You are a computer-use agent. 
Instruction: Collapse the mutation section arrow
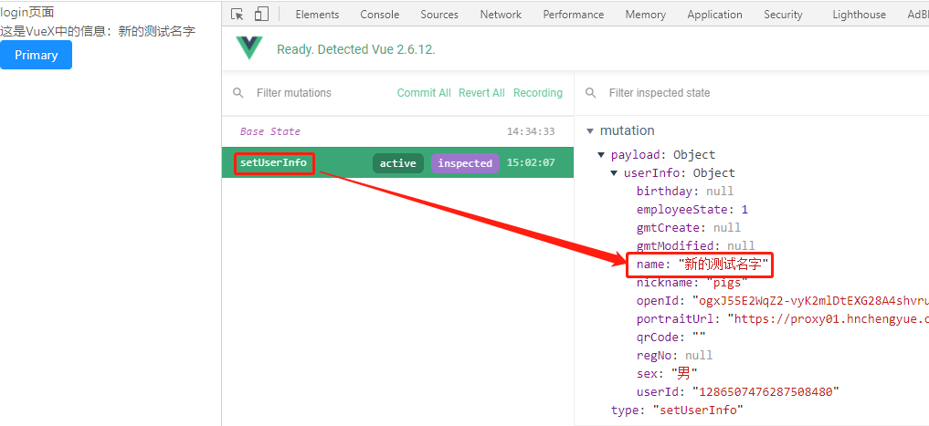pyautogui.click(x=589, y=130)
